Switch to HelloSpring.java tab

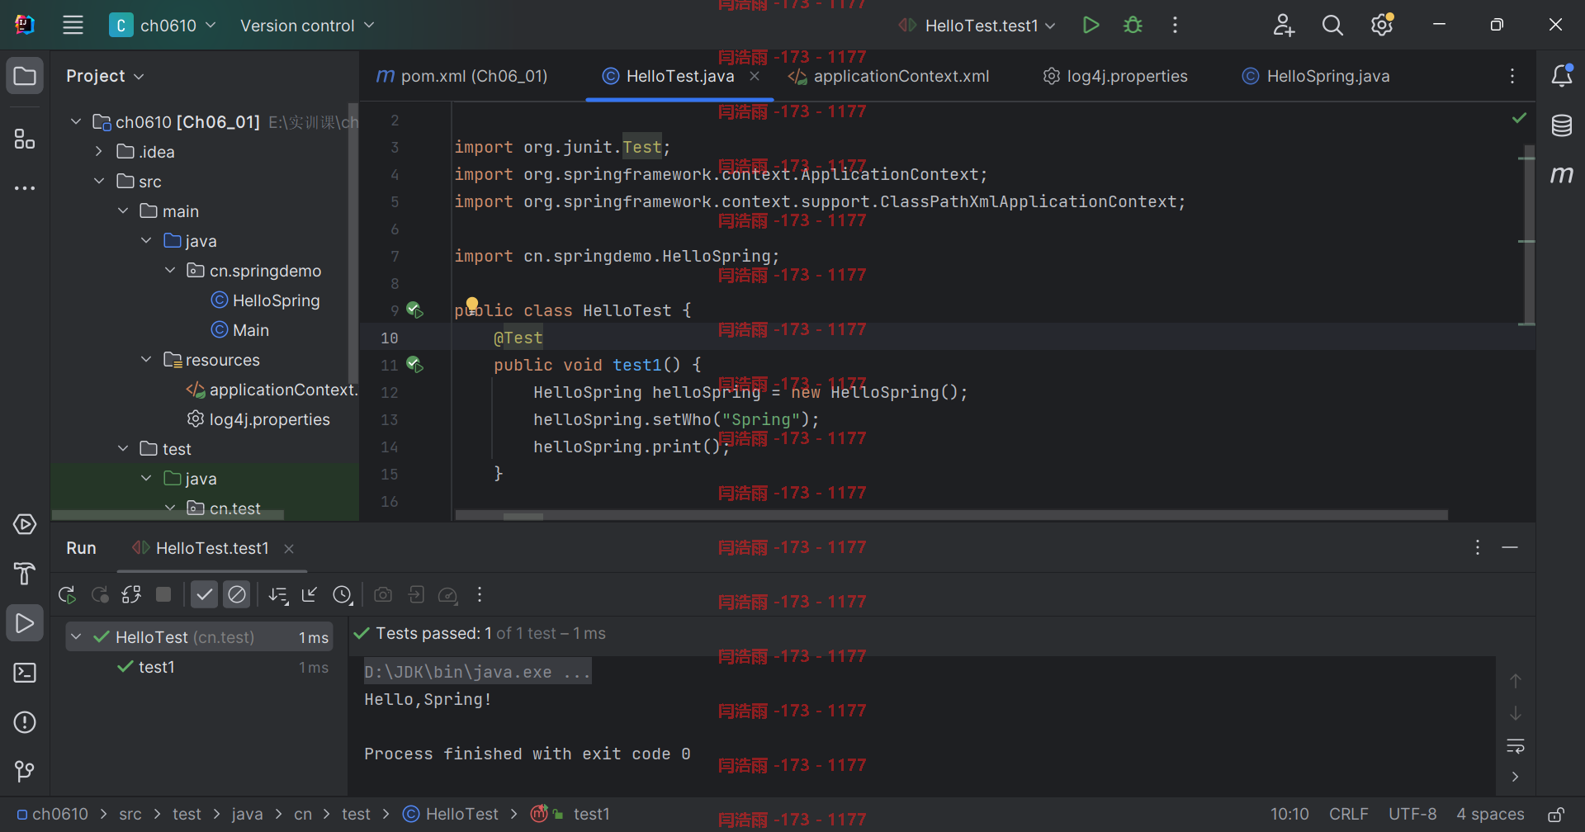[1316, 76]
